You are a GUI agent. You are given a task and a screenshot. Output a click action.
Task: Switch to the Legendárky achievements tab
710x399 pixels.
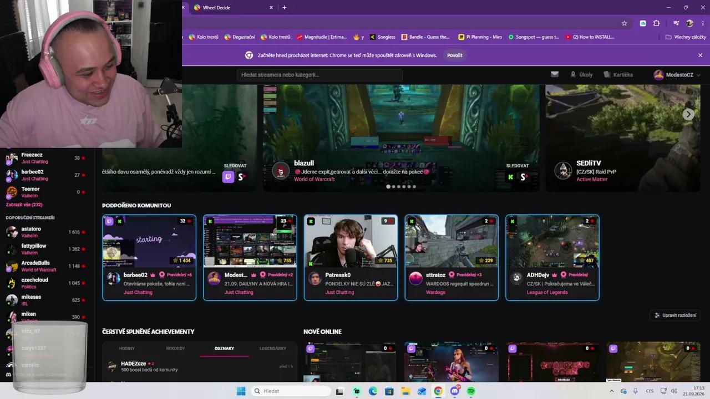tap(273, 349)
